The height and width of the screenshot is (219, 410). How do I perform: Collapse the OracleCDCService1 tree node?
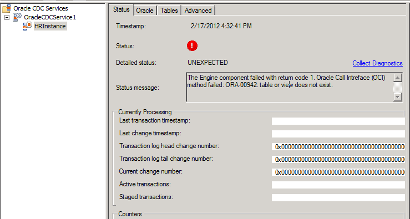coord(7,18)
